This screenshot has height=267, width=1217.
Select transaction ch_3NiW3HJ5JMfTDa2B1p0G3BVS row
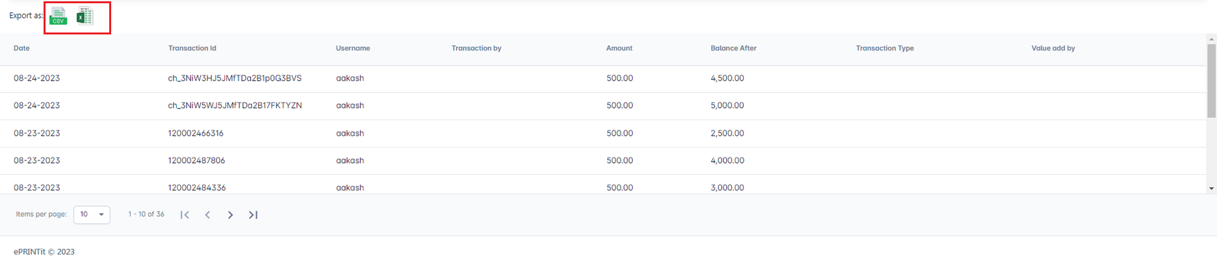pos(235,78)
